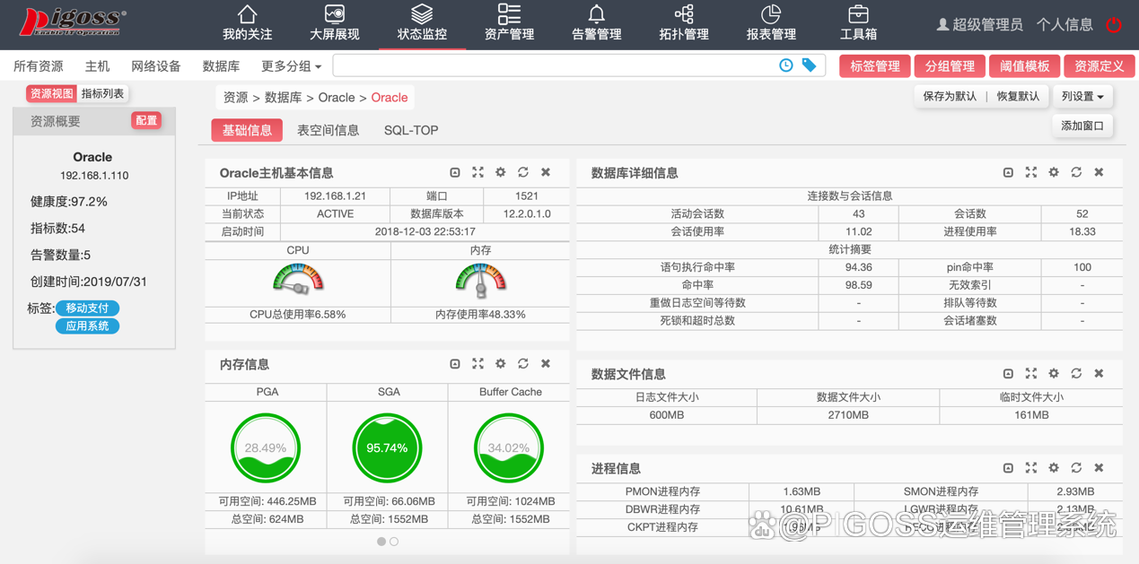Click the clock icon in search bar
The image size is (1139, 564).
click(785, 65)
